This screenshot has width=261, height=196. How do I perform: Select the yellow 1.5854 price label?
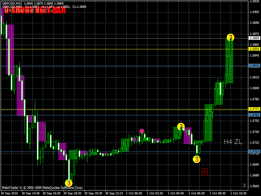(x=254, y=49)
